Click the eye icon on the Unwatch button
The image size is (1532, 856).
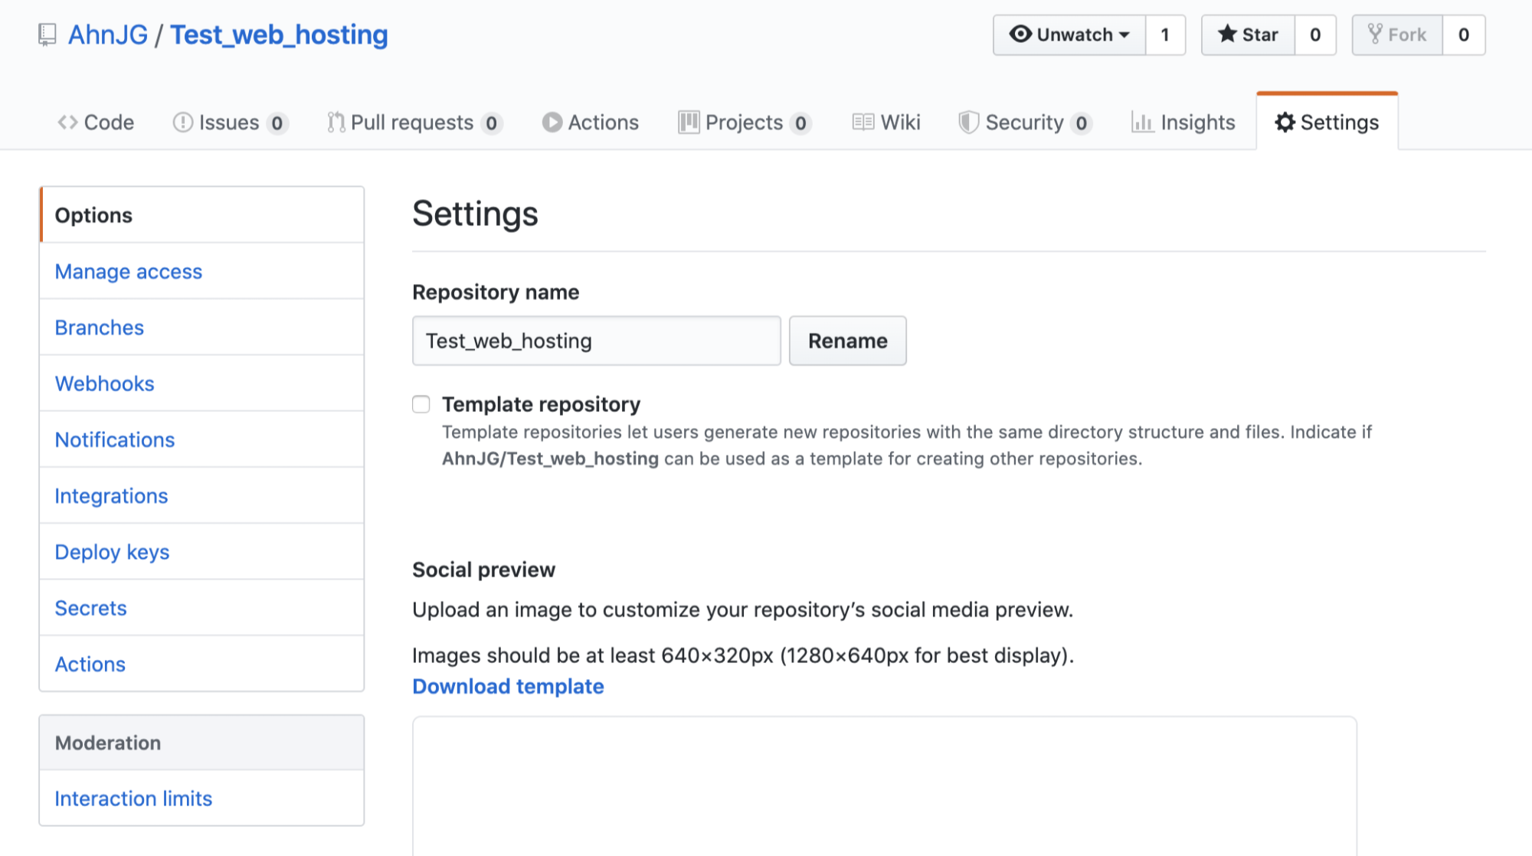tap(1020, 34)
